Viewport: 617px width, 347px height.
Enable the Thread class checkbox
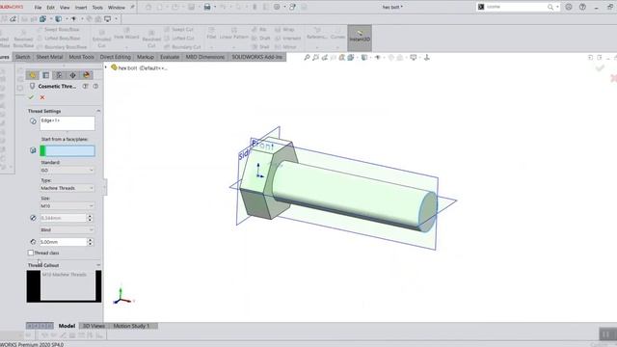pos(31,253)
